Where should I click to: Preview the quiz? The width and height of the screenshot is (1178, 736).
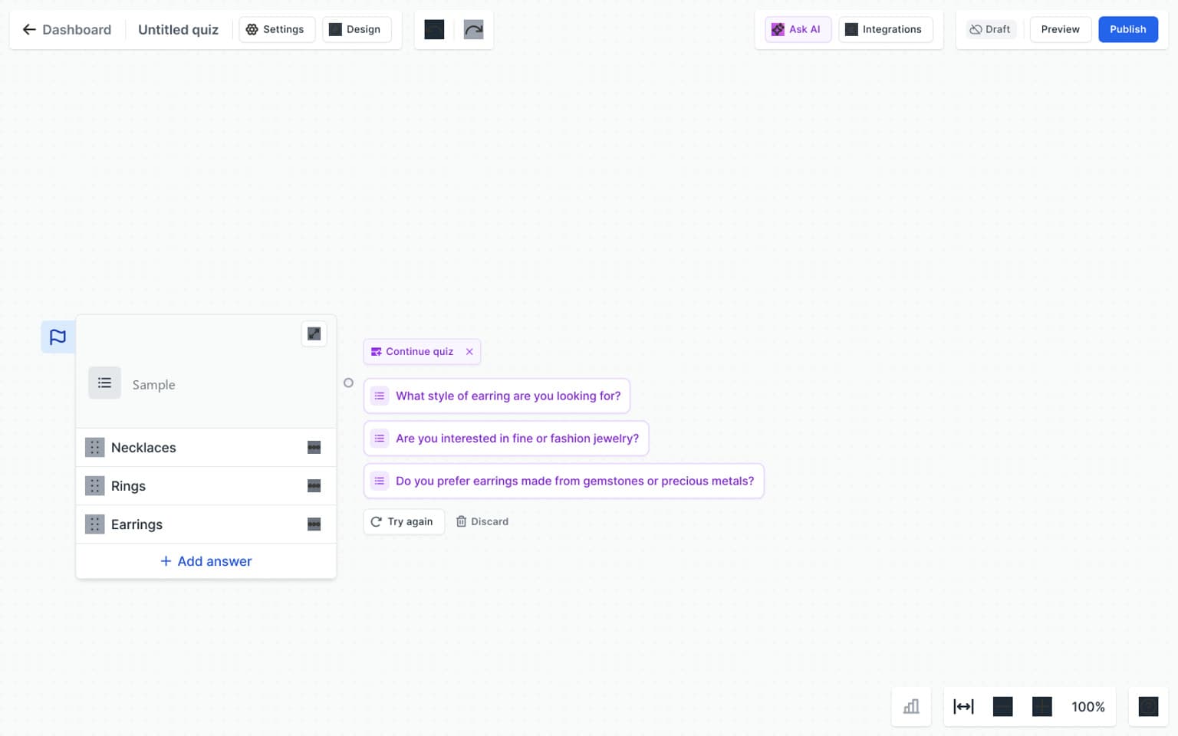coord(1060,29)
